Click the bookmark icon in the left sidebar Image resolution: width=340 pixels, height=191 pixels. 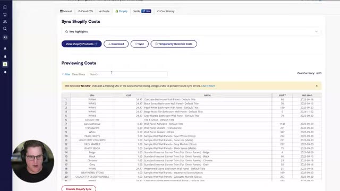tap(5, 7)
